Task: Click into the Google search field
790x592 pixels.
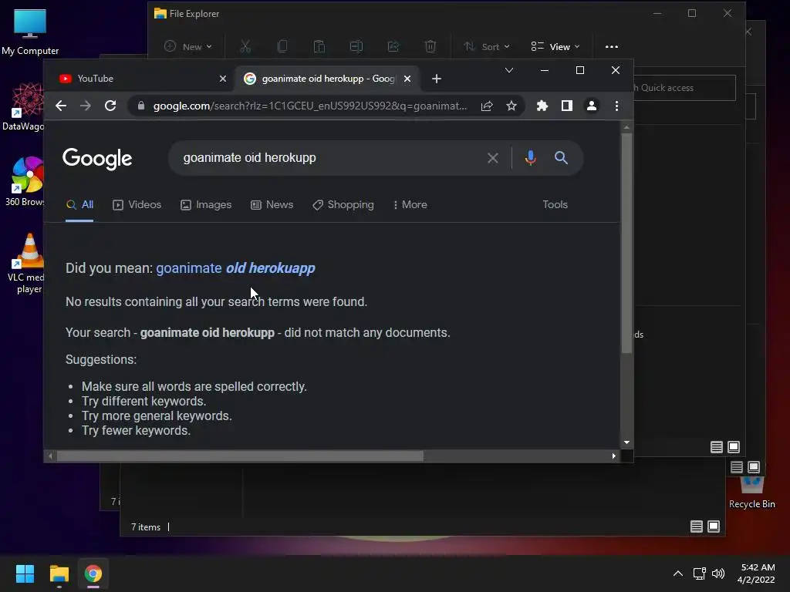Action: click(x=327, y=158)
